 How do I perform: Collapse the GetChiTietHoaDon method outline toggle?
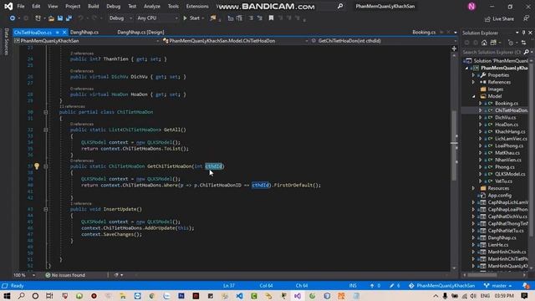point(46,166)
